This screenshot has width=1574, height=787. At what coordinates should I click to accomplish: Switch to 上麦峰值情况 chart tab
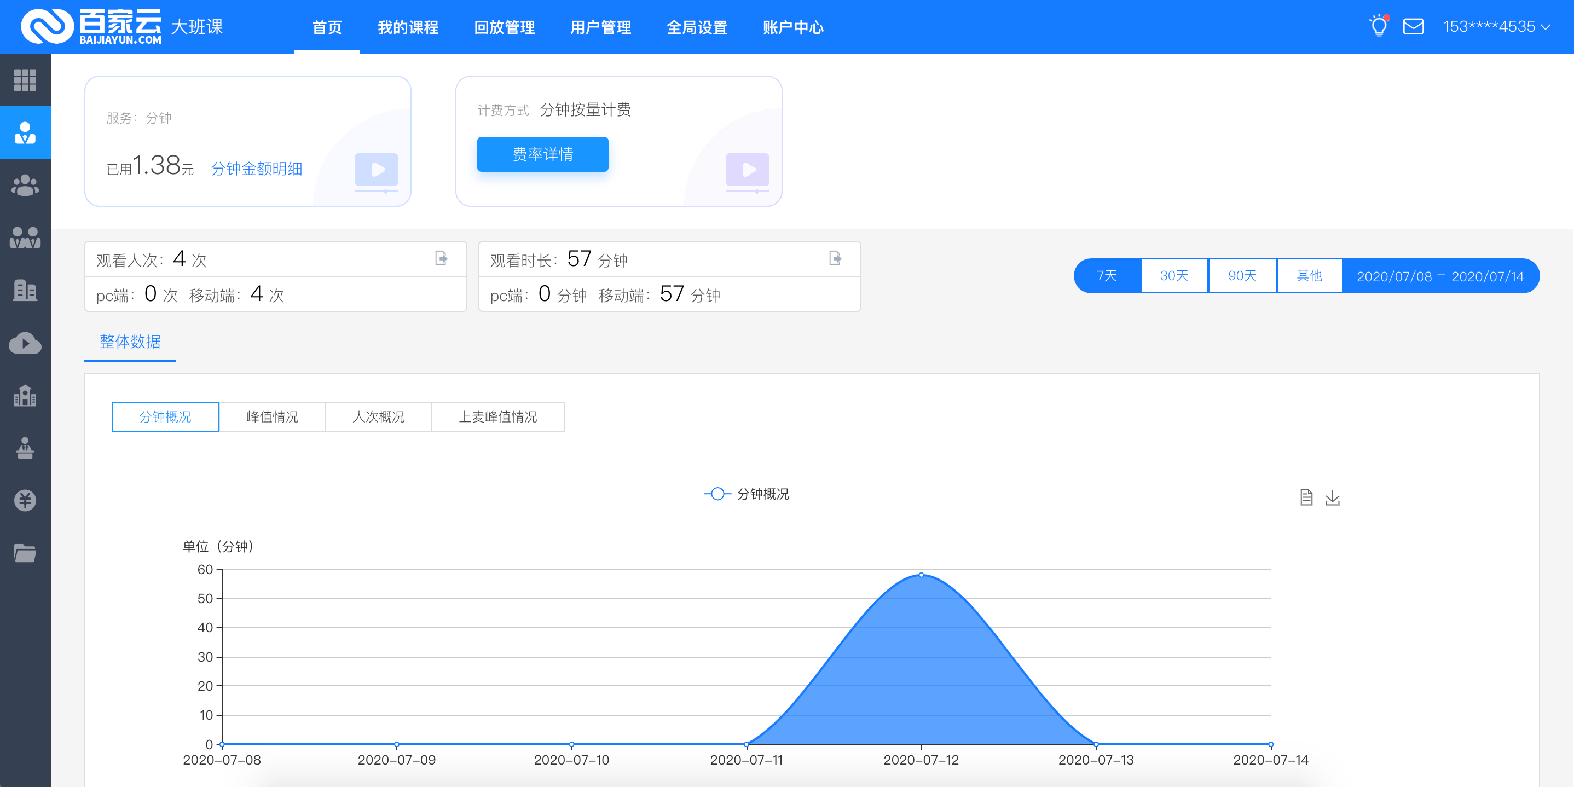coord(498,416)
